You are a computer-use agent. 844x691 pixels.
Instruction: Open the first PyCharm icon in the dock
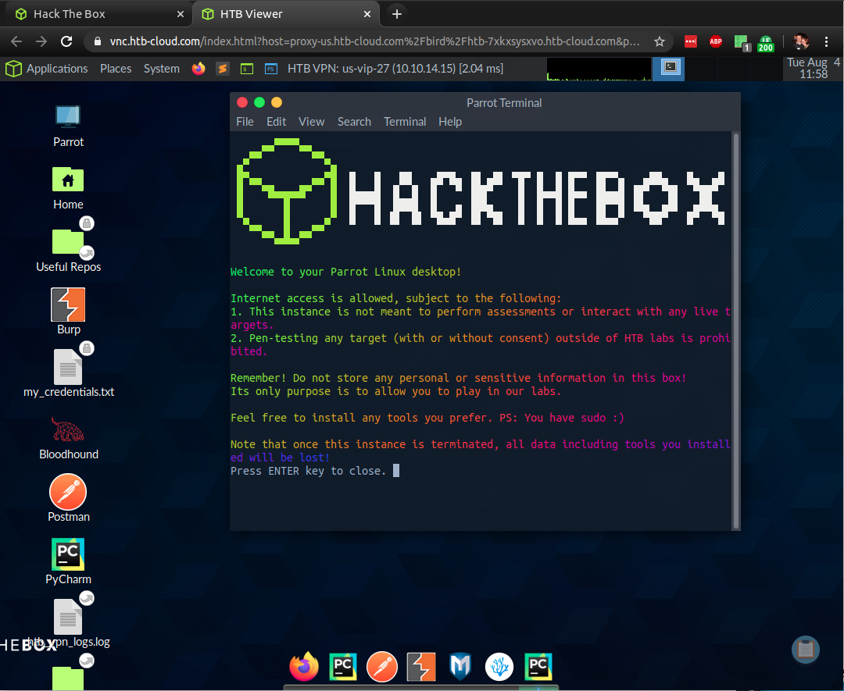pos(343,666)
